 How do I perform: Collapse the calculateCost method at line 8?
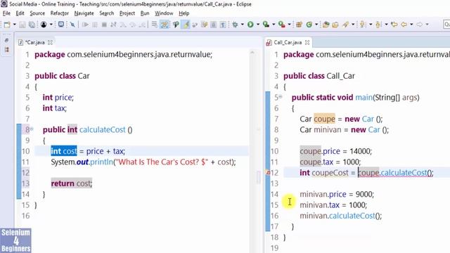pos(32,129)
